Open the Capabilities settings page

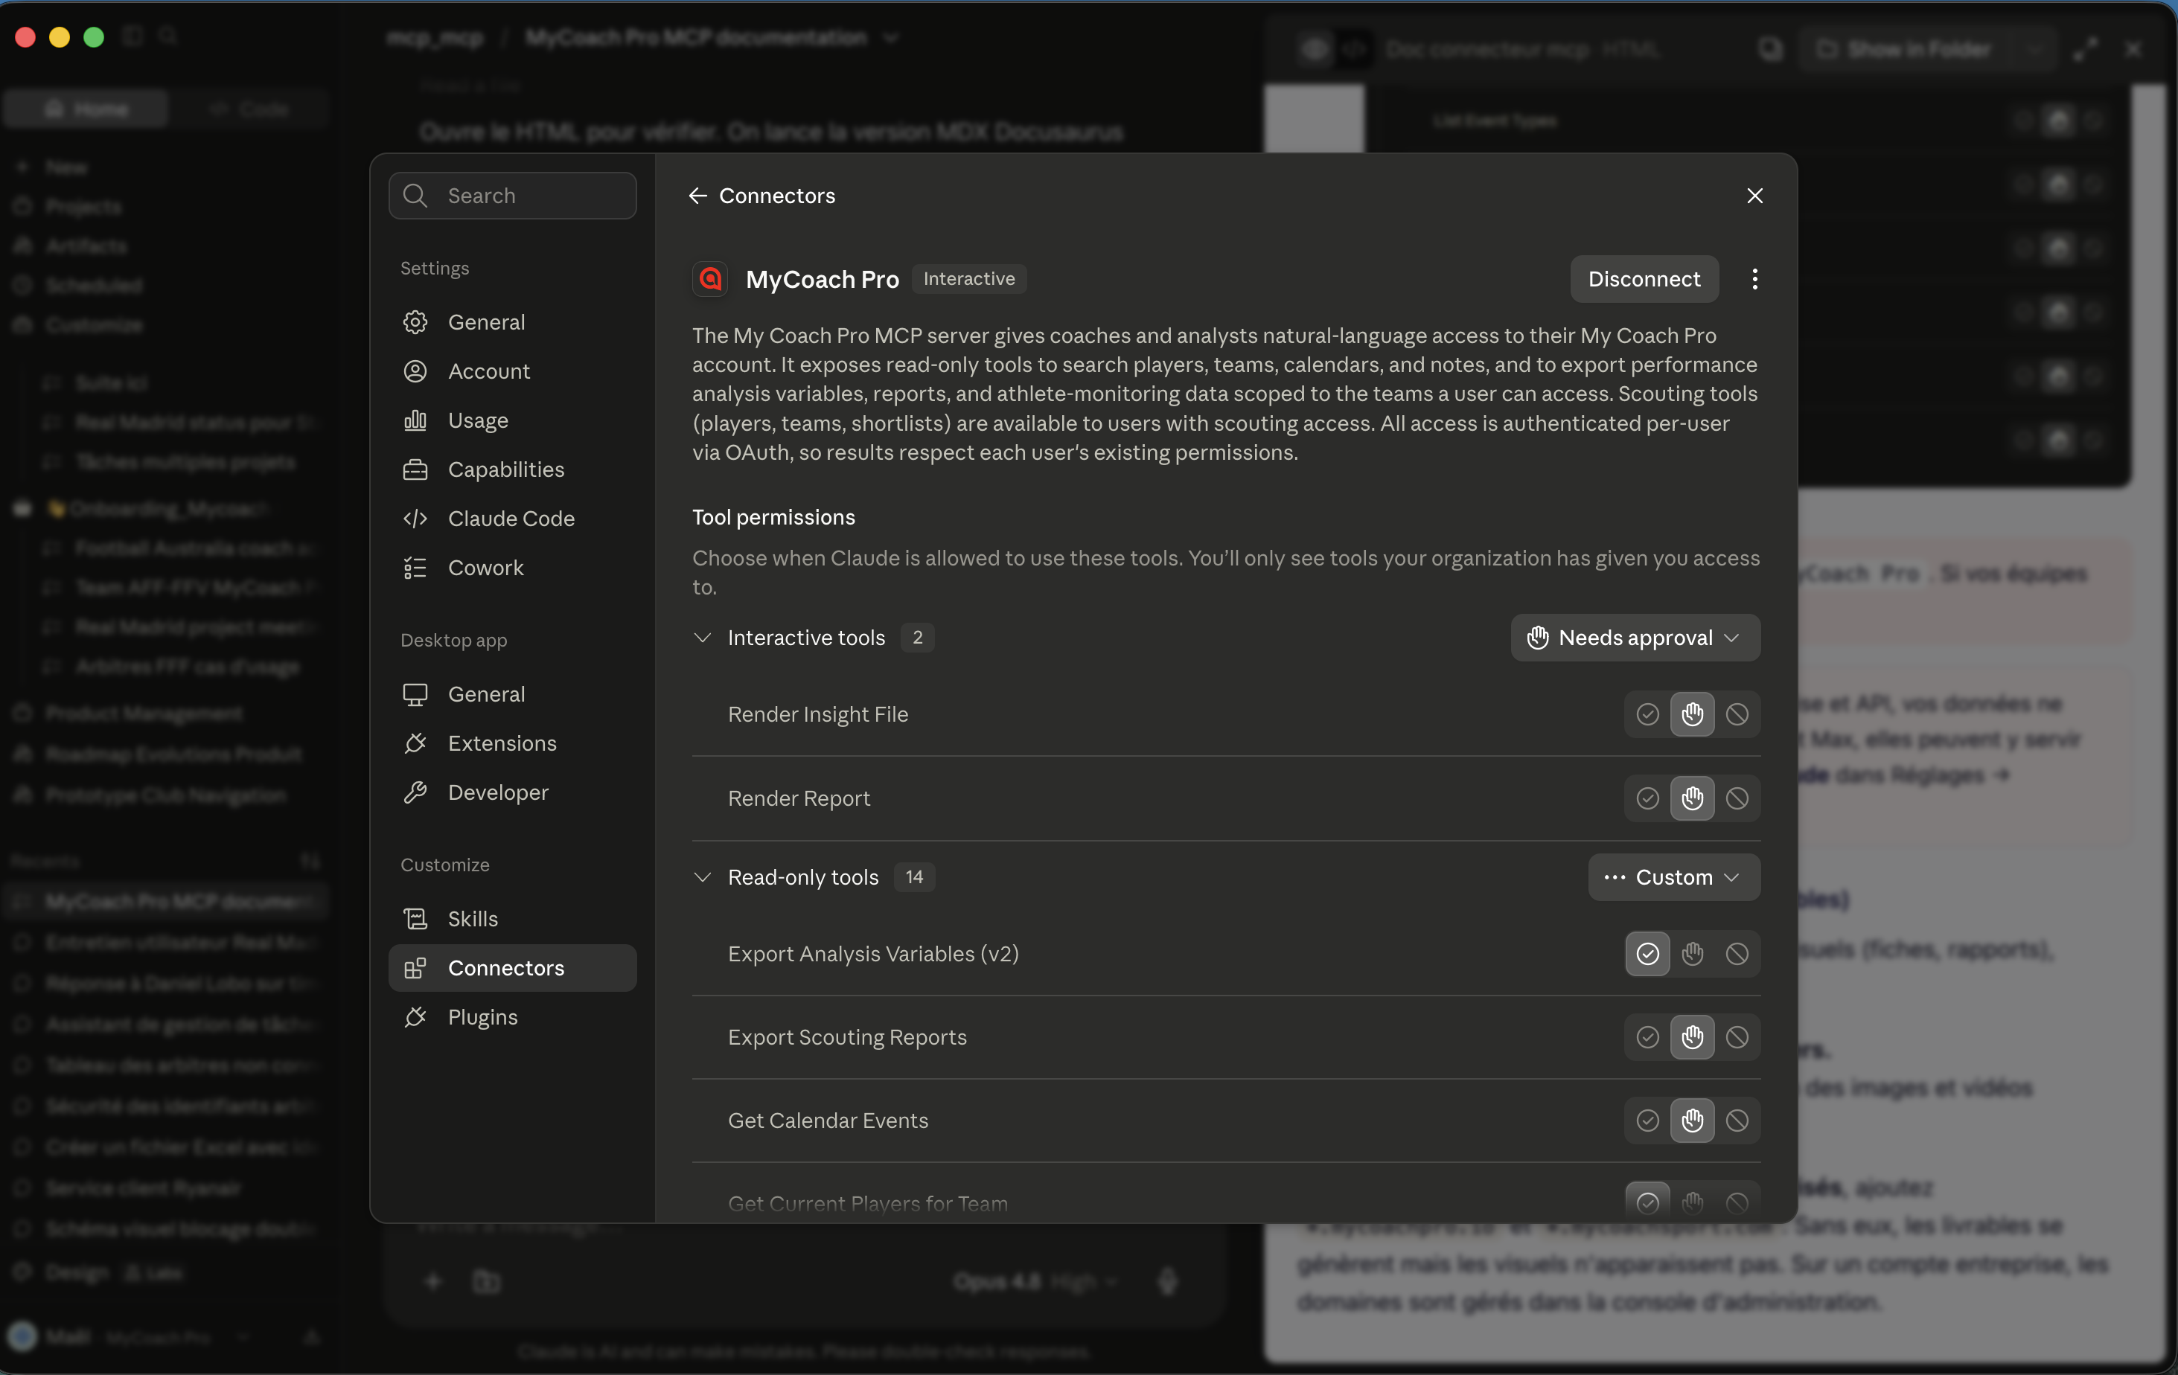pos(512,469)
